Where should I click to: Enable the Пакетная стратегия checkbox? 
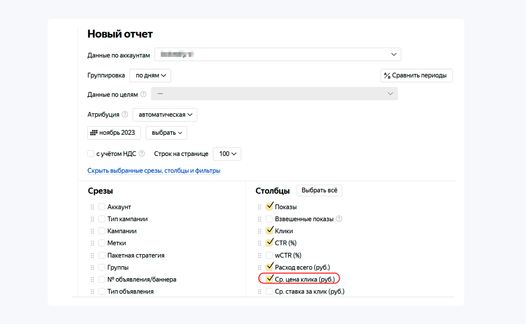102,255
